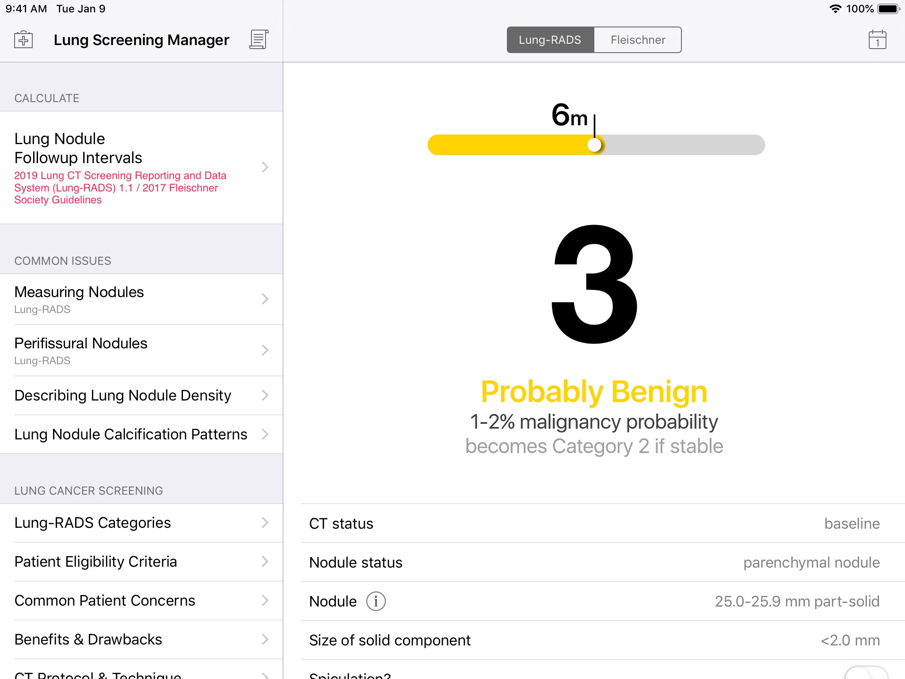
Task: Open the document notes icon in header
Action: 259,40
